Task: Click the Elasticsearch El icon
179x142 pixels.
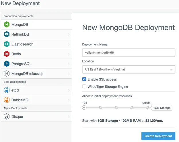Action: coord(7,44)
